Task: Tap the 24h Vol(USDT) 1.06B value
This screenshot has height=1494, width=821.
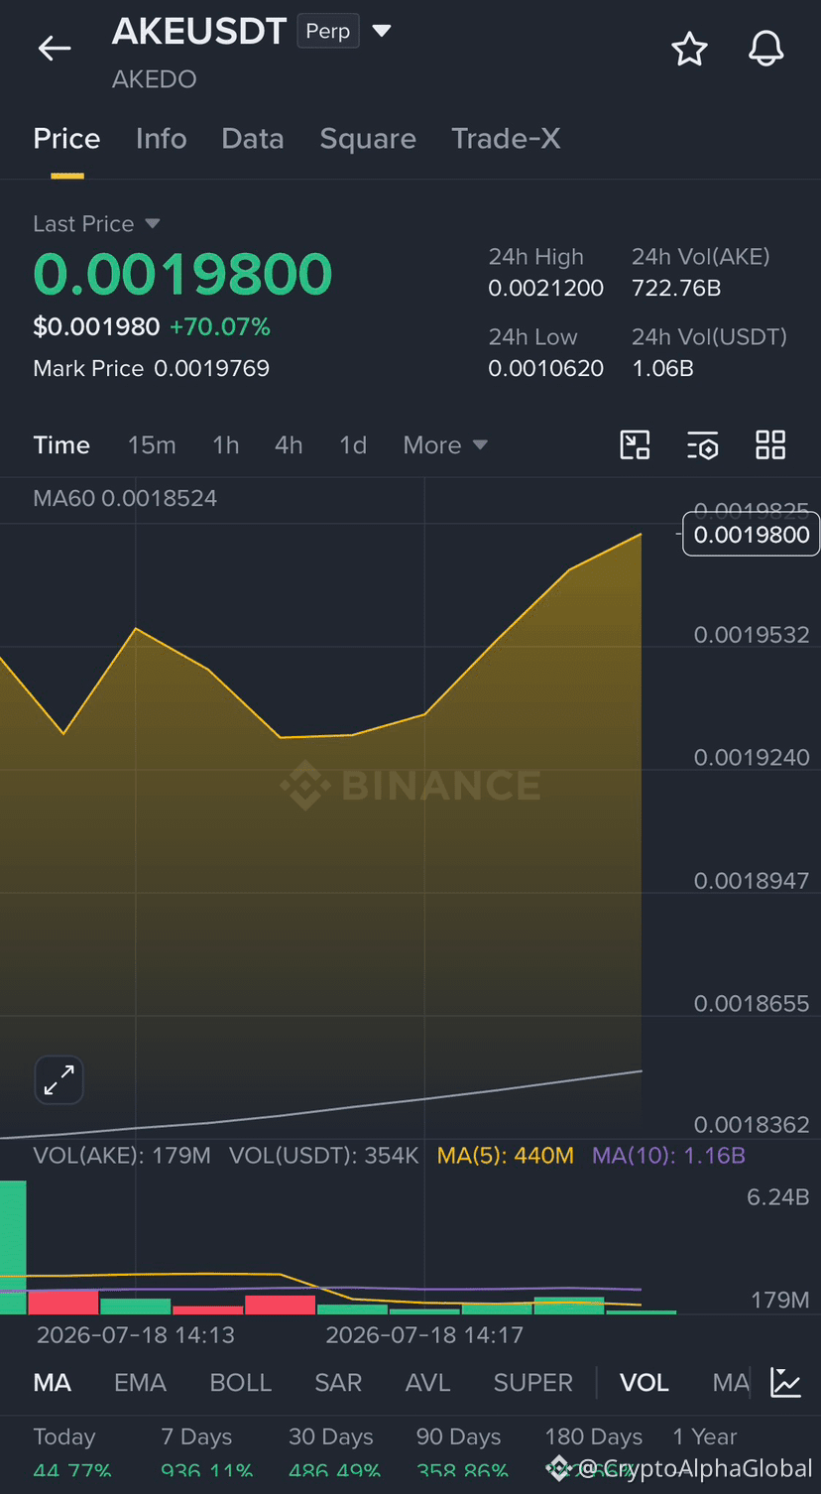Action: click(x=662, y=369)
